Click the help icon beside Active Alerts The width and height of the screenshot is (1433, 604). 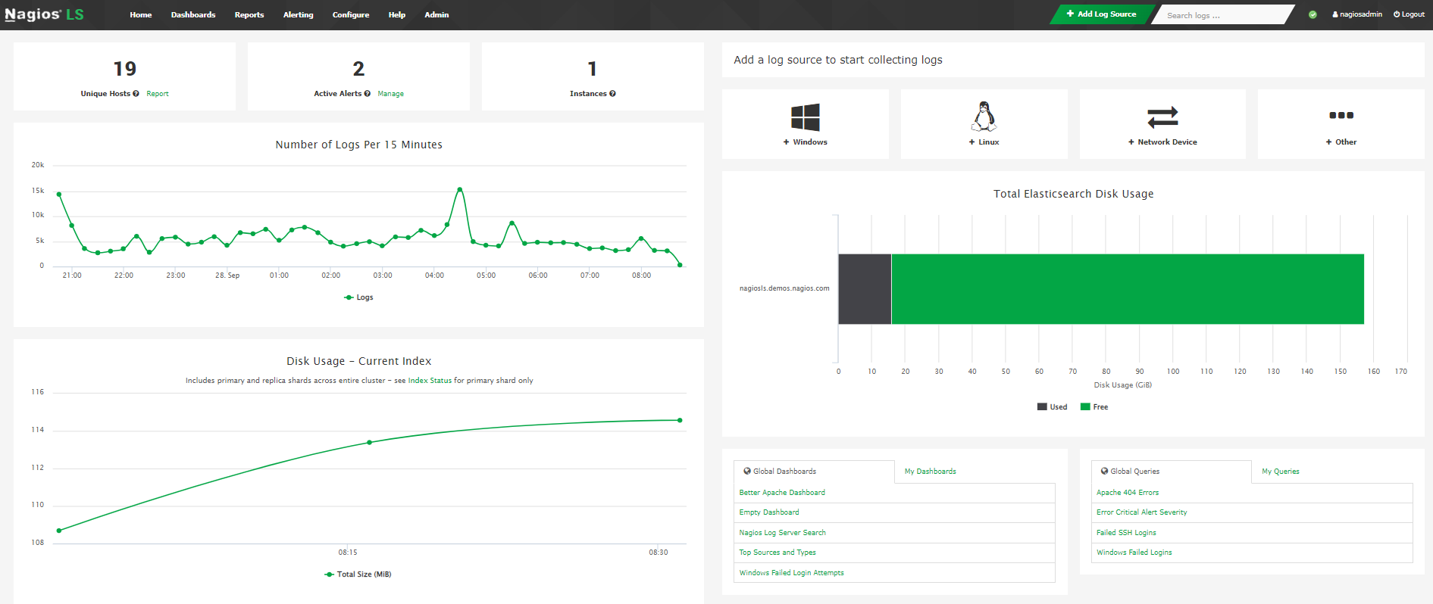368,94
